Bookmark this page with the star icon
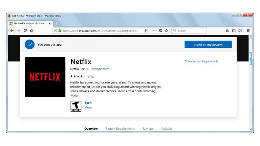260x146 pixels. (x=166, y=31)
